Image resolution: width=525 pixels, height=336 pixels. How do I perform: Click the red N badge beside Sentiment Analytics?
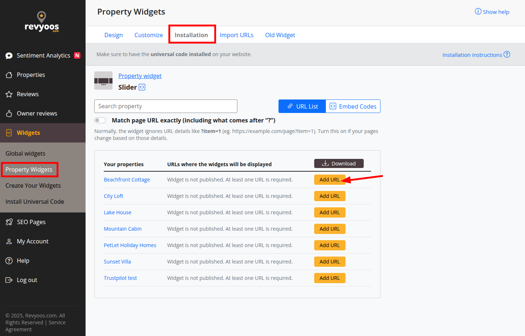tap(77, 55)
